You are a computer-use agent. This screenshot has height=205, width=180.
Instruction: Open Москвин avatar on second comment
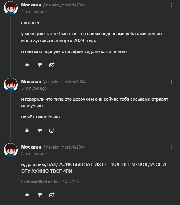pyautogui.click(x=11, y=85)
